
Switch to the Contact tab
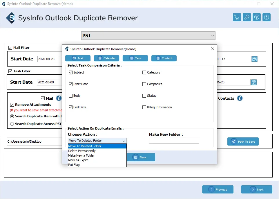tap(164, 58)
